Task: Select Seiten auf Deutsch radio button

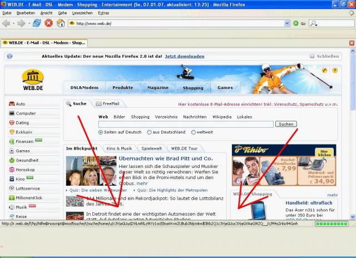Action: (101, 132)
